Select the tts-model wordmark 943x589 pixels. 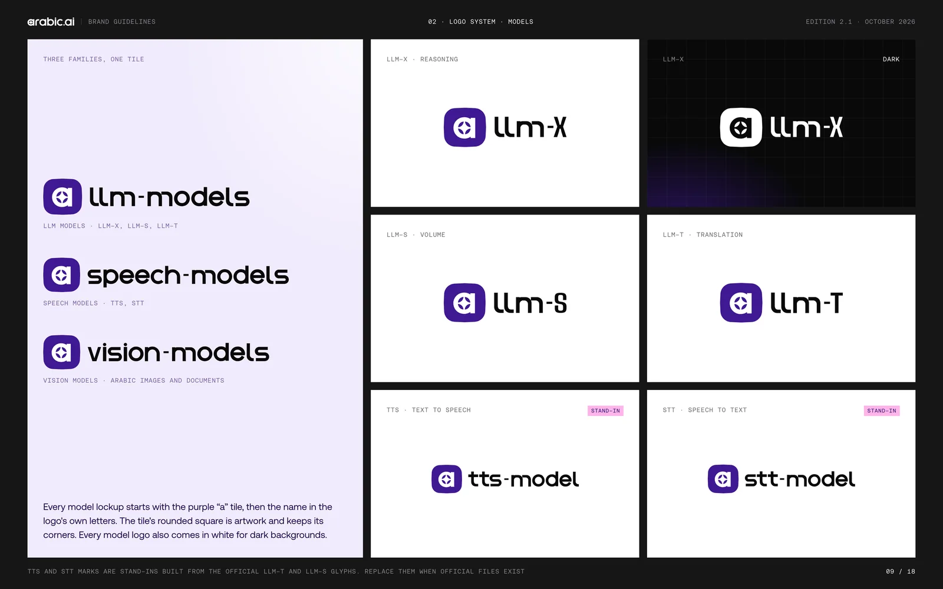[x=523, y=479]
